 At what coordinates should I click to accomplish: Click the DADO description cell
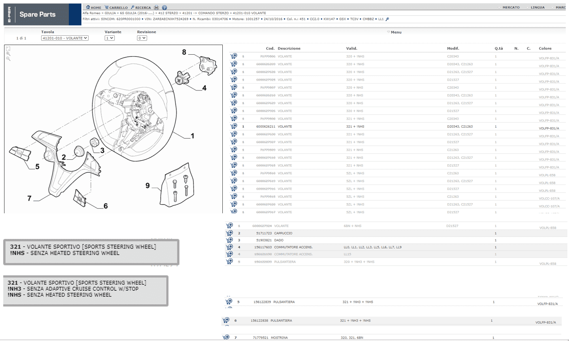tap(278, 240)
